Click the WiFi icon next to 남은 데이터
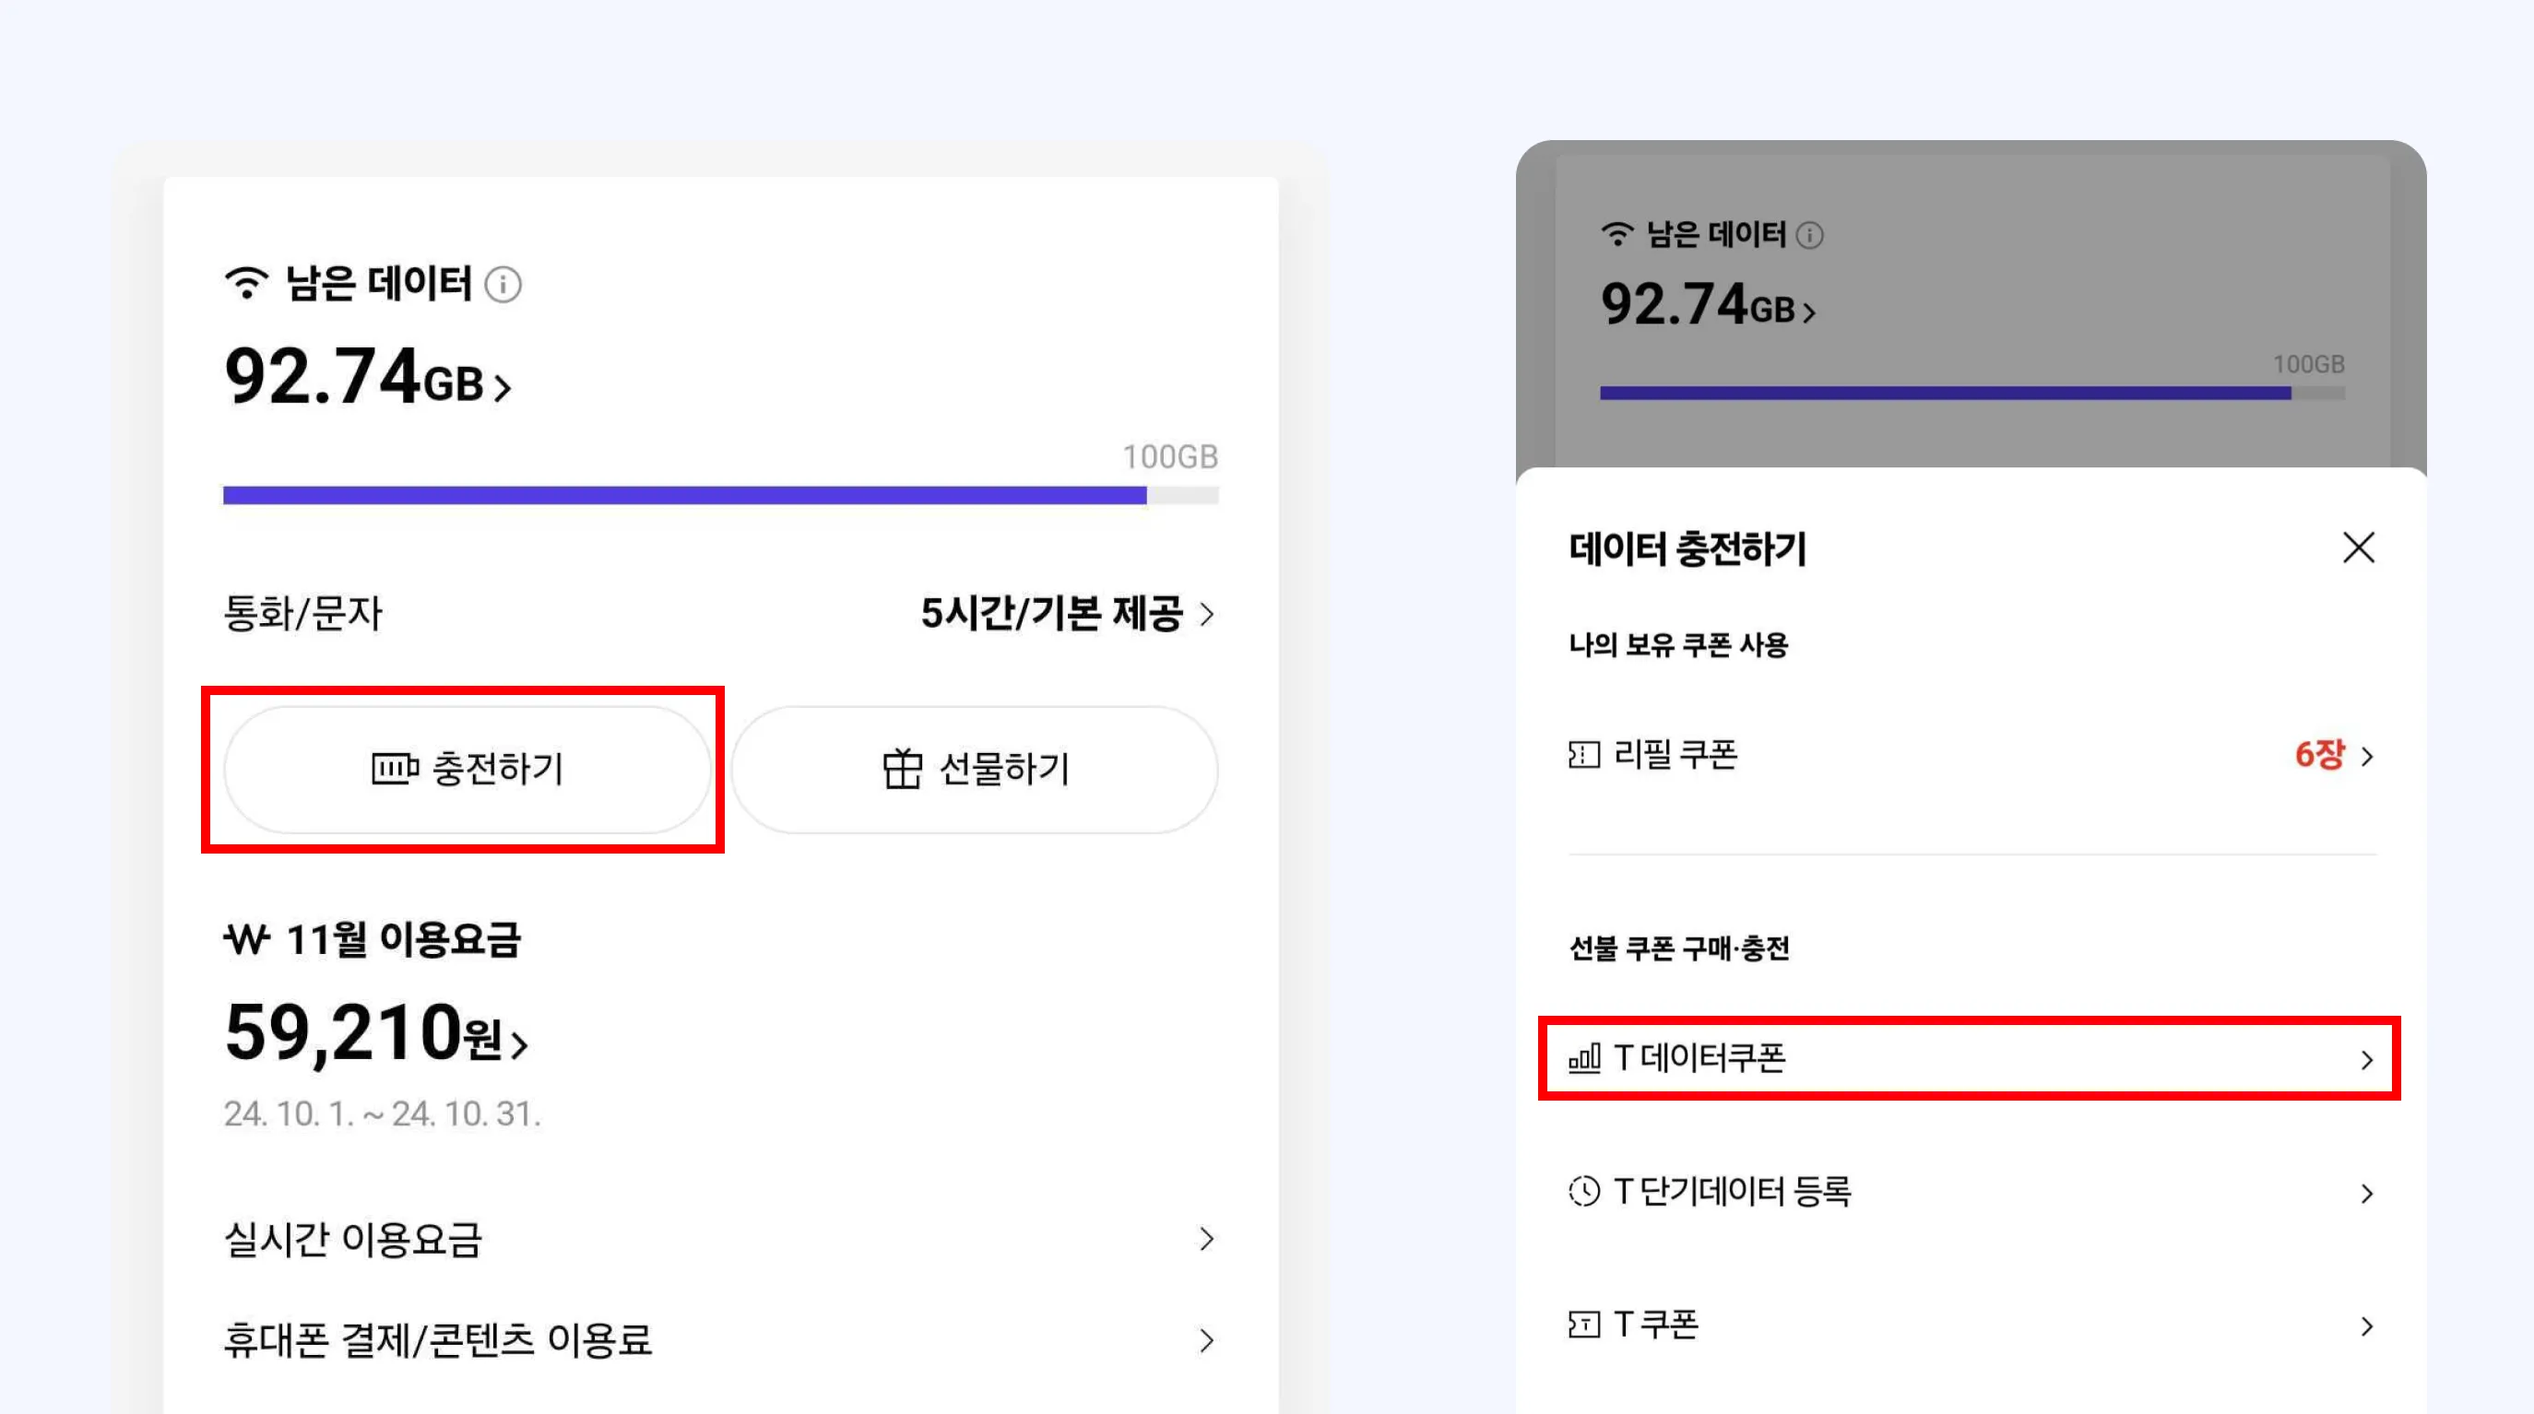Image resolution: width=2534 pixels, height=1414 pixels. click(x=247, y=283)
